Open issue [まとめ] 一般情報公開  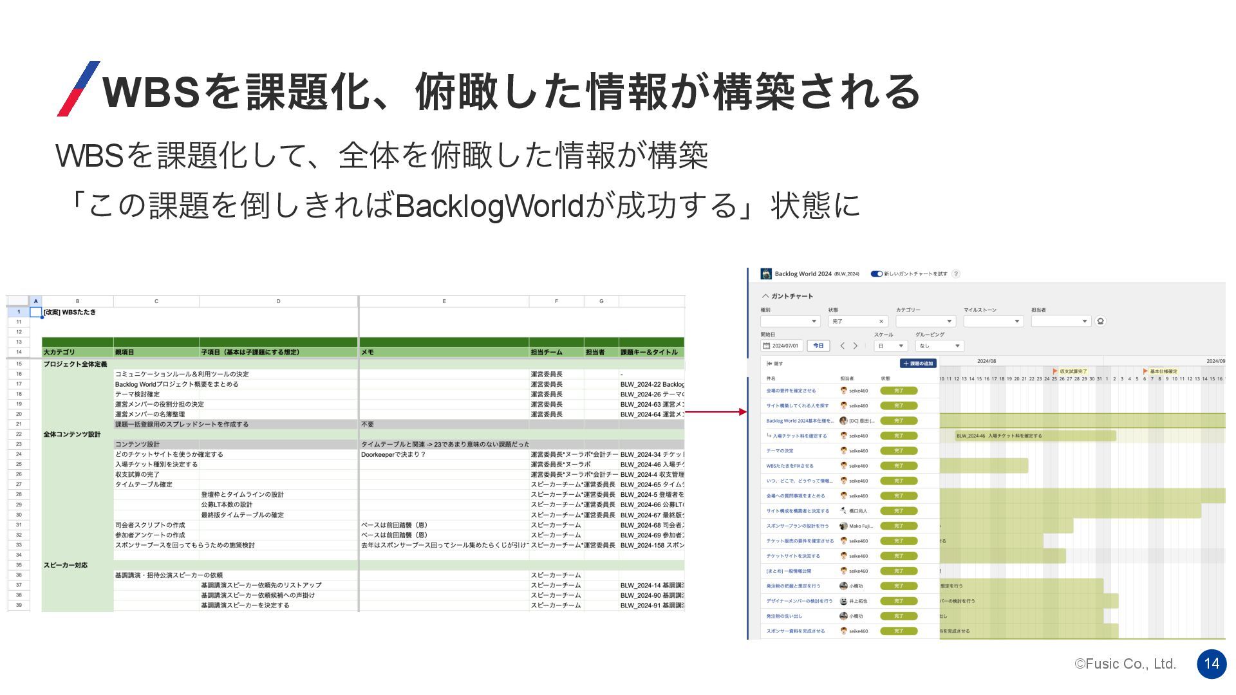tap(789, 571)
